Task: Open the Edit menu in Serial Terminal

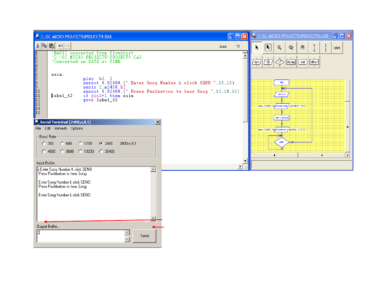Action: click(47, 128)
